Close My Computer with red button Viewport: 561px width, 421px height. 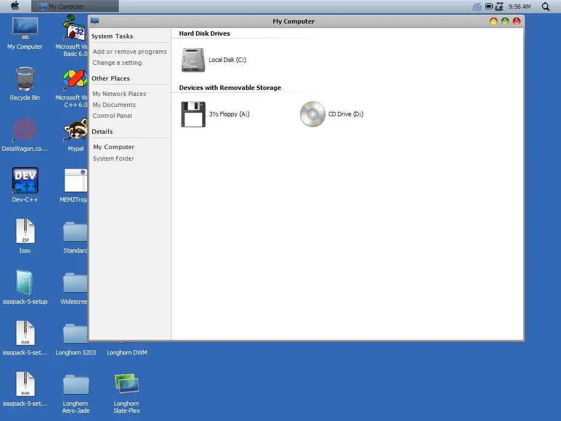tap(516, 21)
